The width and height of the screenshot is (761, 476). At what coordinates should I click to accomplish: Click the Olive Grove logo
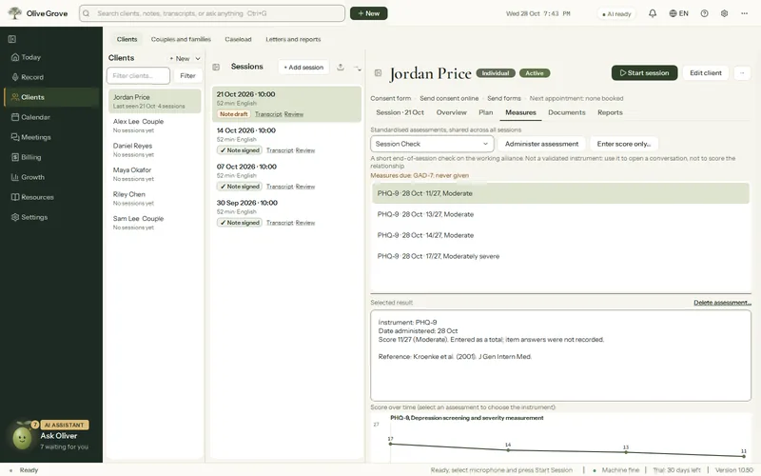[38, 13]
